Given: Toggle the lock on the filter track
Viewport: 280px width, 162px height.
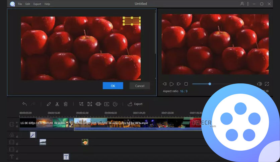Looking at the screenshot, I should click(x=17, y=137).
